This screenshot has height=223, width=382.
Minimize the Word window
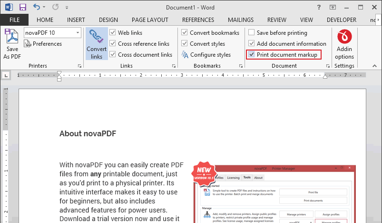click(347, 7)
